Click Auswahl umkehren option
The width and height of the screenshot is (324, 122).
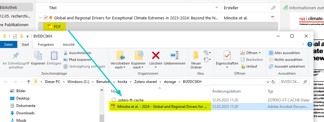pos(287,67)
